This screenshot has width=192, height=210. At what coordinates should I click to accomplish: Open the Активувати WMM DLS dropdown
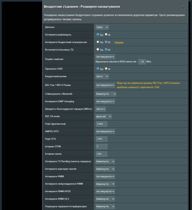(105, 199)
